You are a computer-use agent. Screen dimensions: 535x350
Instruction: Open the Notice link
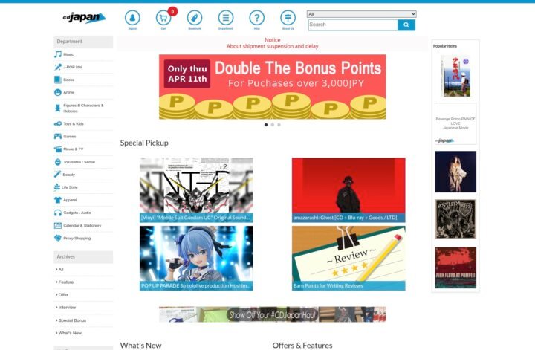click(272, 40)
